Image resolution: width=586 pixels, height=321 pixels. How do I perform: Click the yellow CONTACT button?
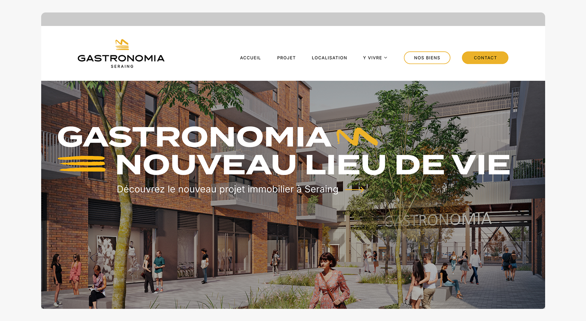click(485, 58)
